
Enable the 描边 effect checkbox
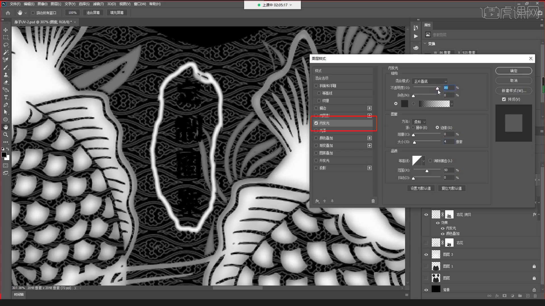[x=316, y=108]
